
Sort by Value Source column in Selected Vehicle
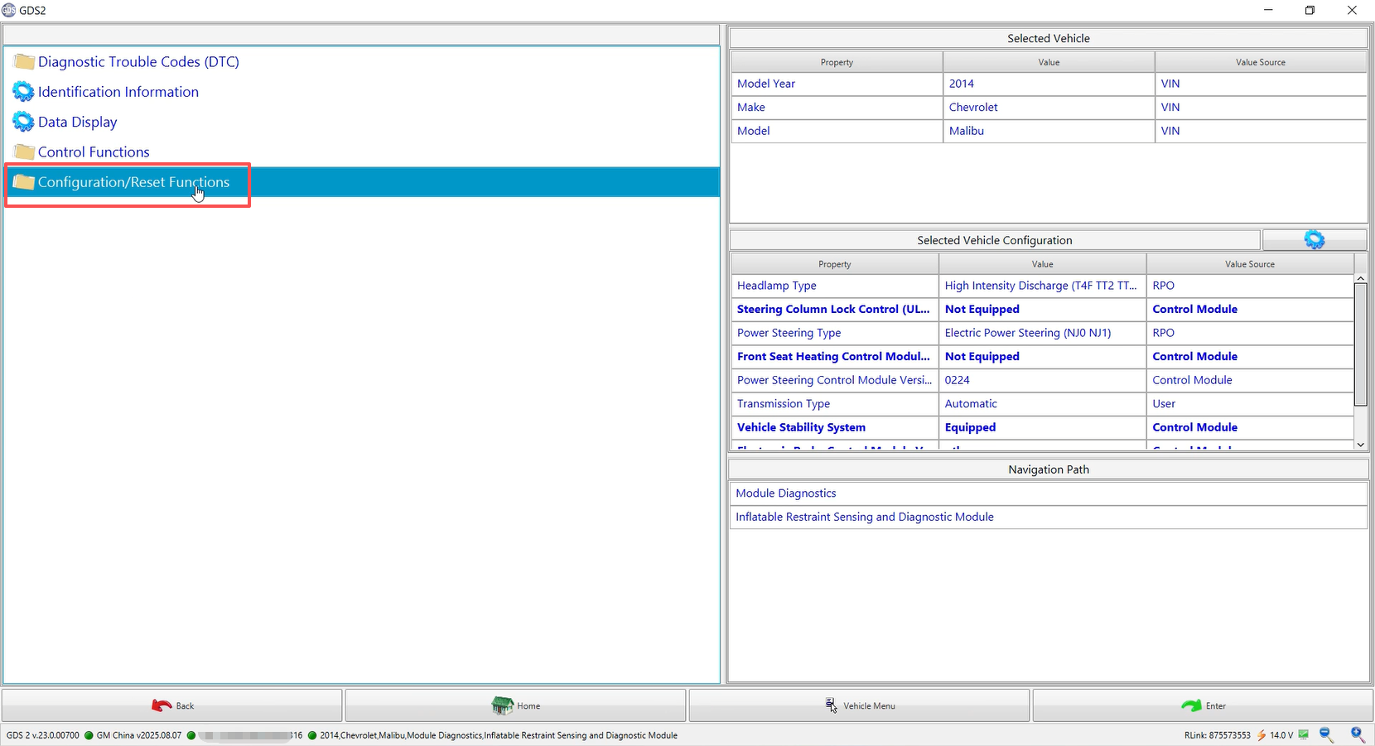coord(1260,62)
